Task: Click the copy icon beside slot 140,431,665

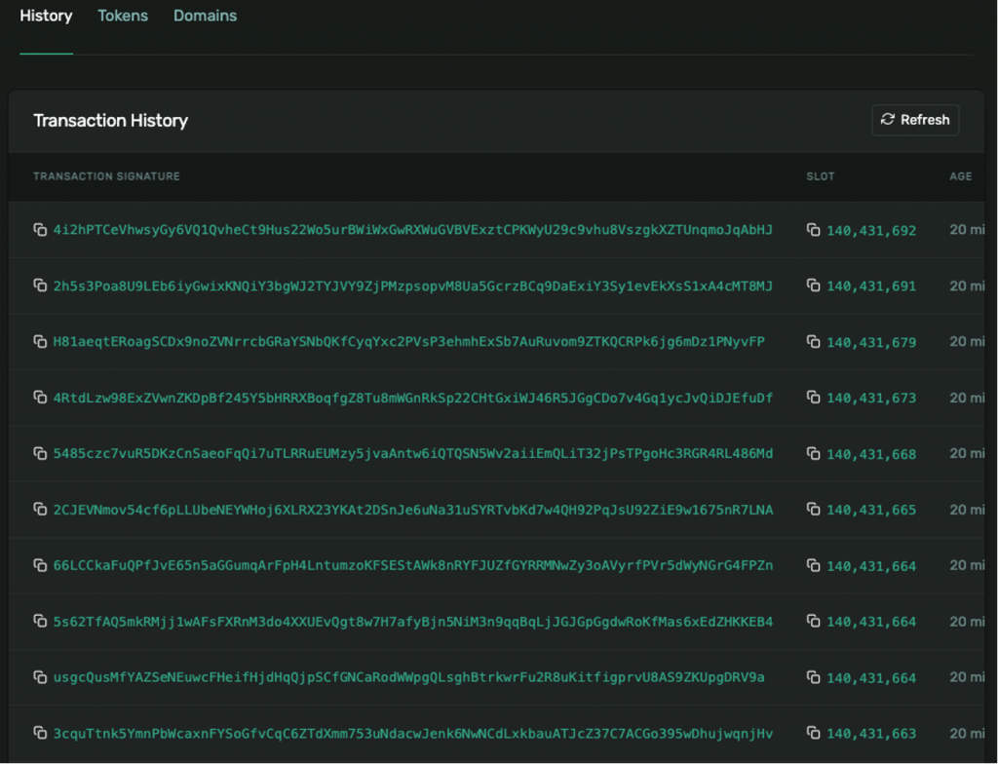Action: tap(814, 510)
